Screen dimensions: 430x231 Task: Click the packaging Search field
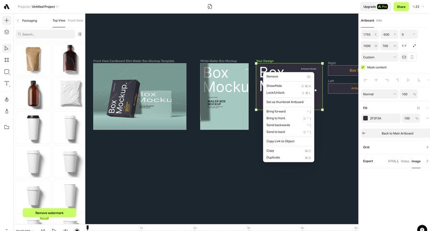click(45, 34)
